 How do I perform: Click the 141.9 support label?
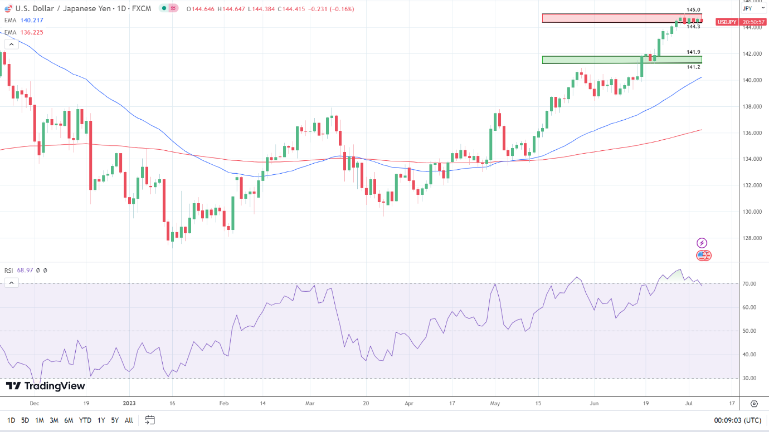(x=693, y=52)
